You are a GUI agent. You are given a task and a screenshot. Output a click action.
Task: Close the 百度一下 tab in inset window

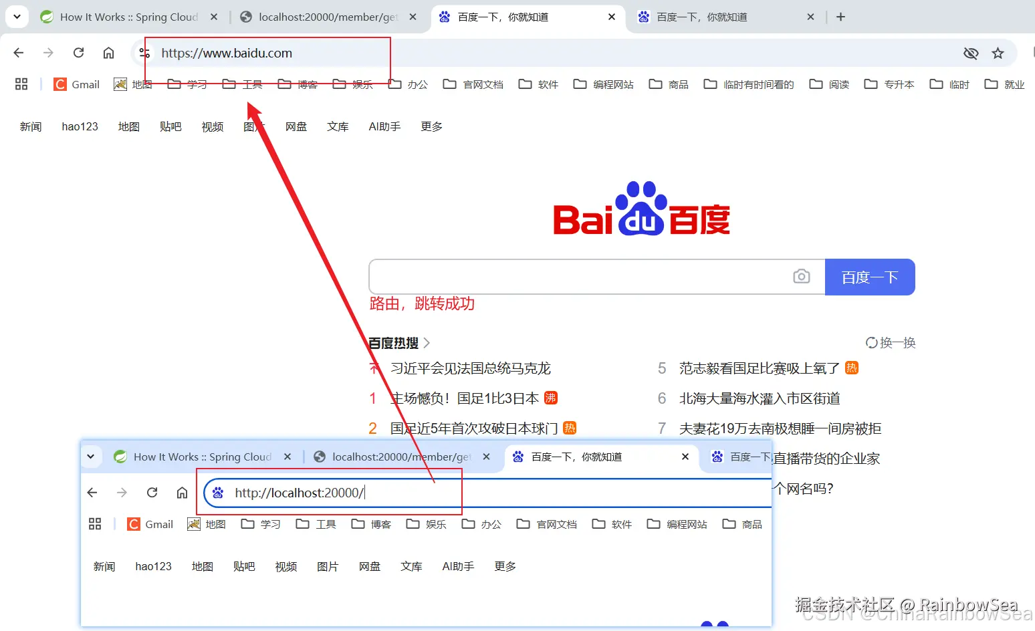coord(685,457)
